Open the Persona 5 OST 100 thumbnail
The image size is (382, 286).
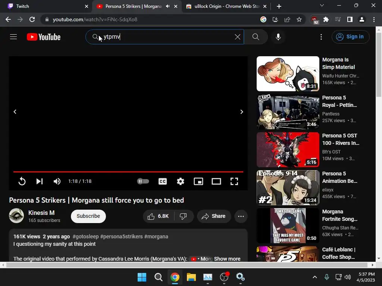[x=288, y=150]
